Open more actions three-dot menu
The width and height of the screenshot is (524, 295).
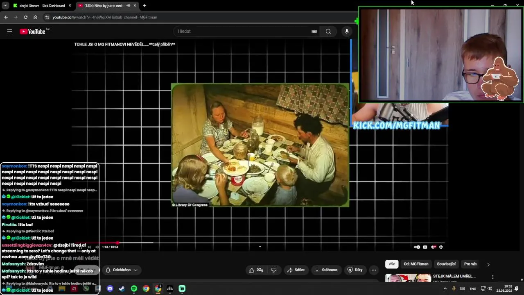coord(374,270)
